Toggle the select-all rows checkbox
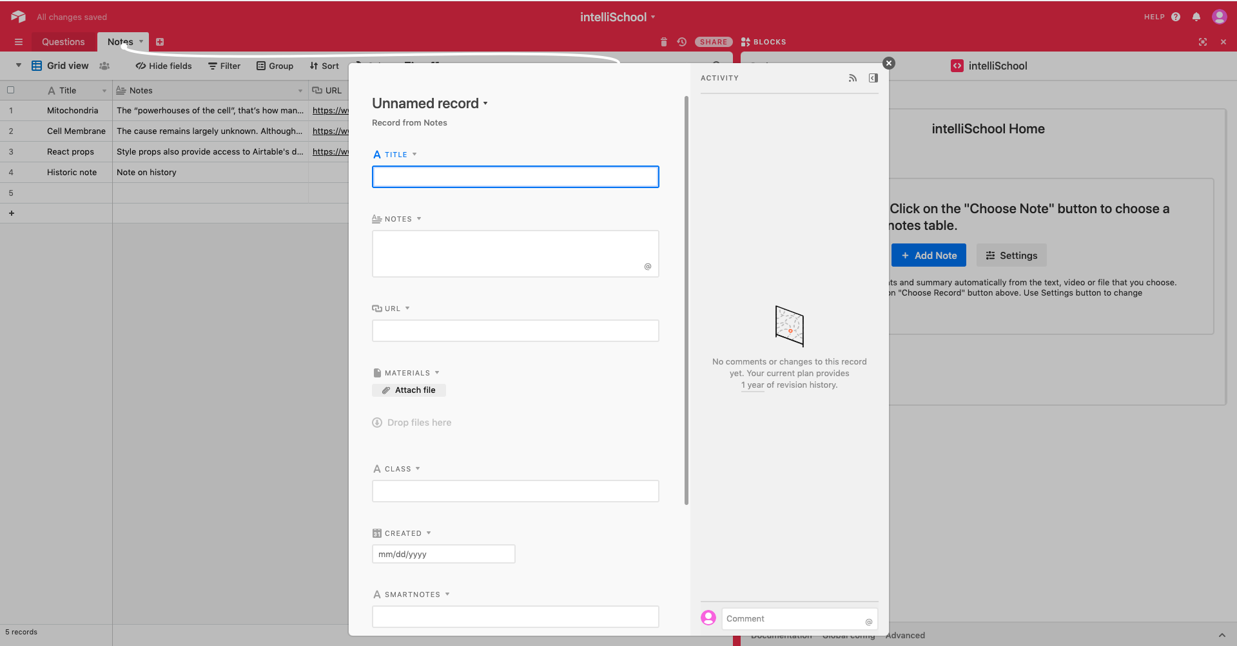 tap(11, 90)
